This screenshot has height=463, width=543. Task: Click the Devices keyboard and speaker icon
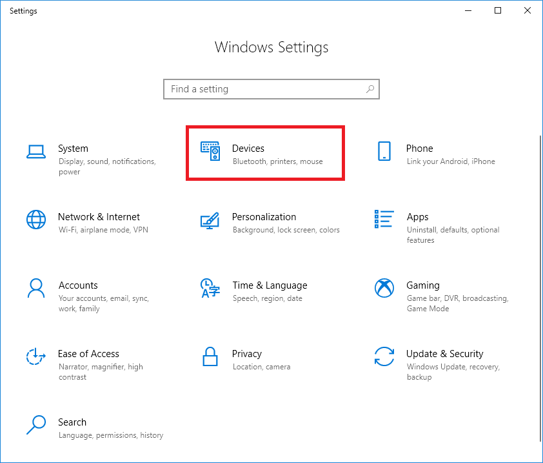point(210,151)
